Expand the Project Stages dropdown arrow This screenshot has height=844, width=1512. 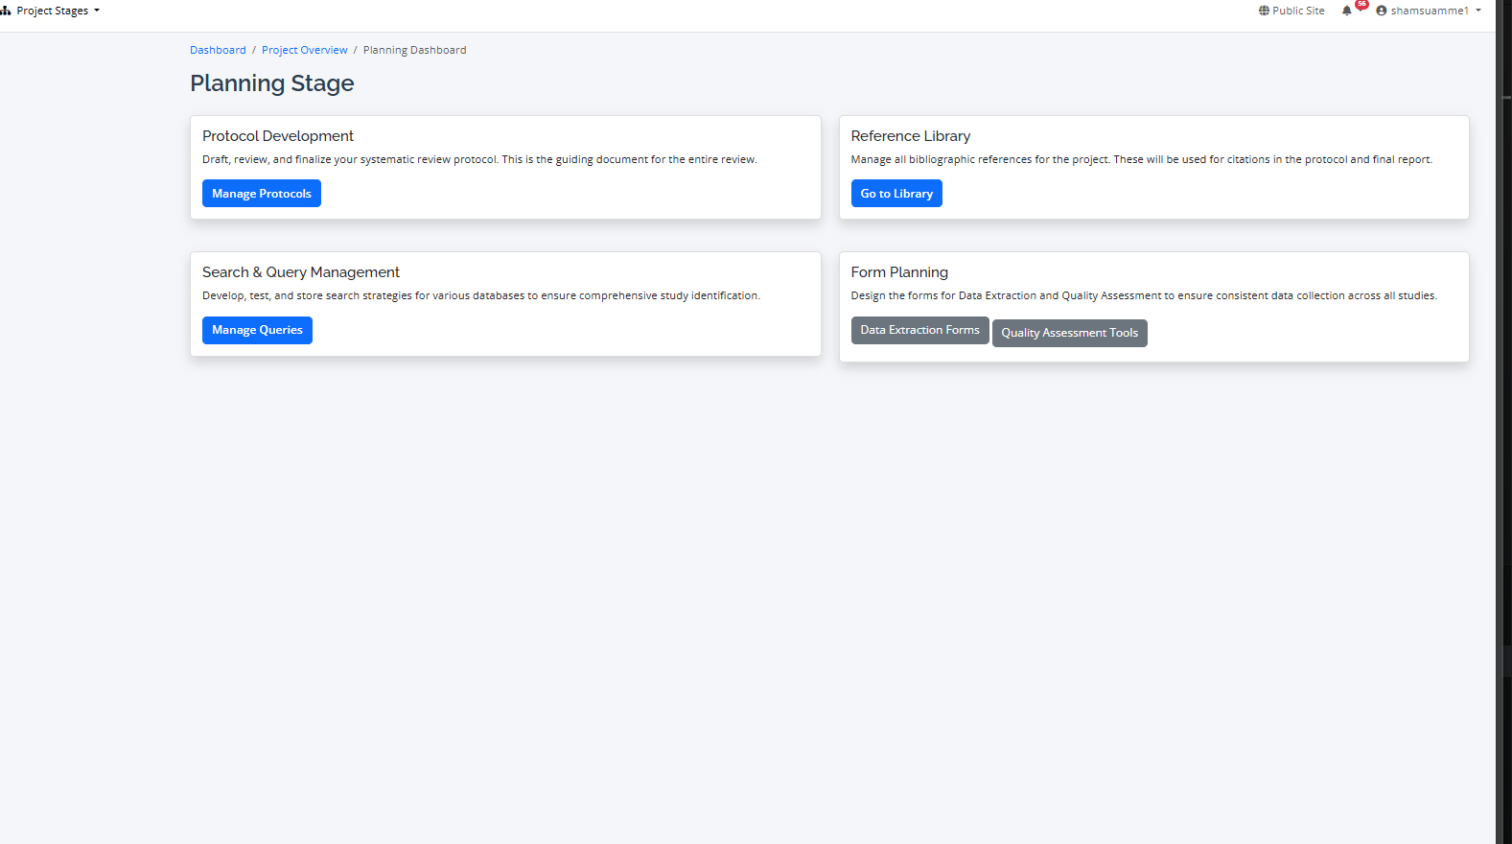pyautogui.click(x=97, y=11)
